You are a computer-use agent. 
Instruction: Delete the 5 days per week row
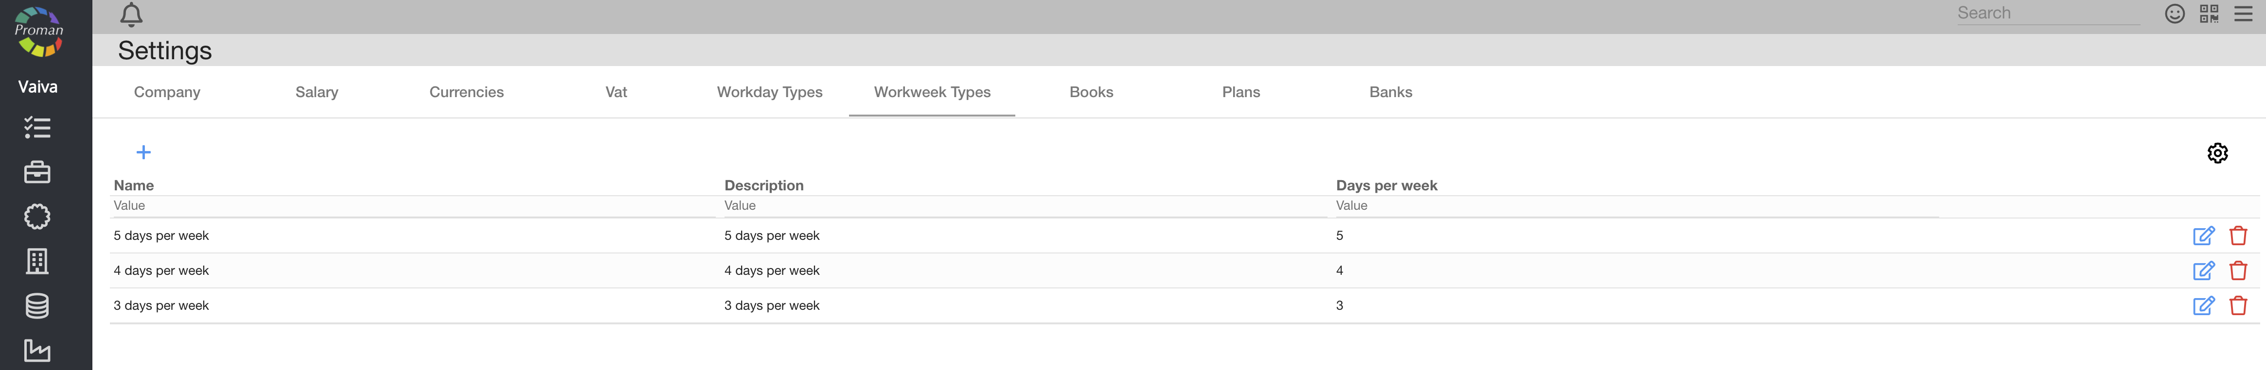2238,235
